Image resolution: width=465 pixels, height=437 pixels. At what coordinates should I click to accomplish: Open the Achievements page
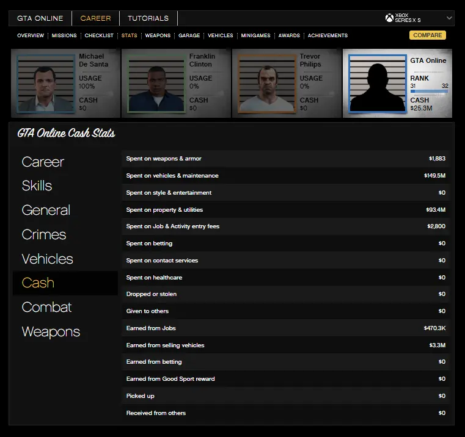[x=328, y=35]
